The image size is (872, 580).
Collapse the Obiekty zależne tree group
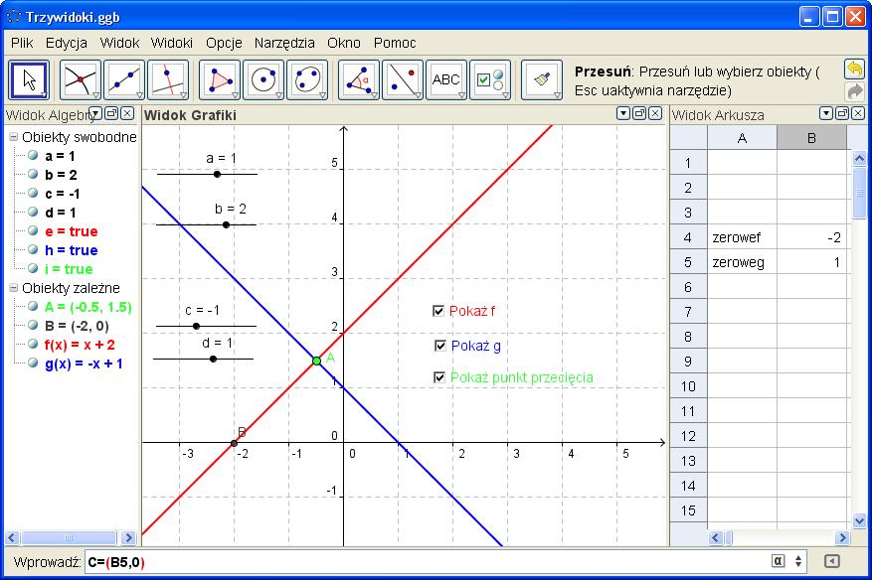pyautogui.click(x=13, y=288)
